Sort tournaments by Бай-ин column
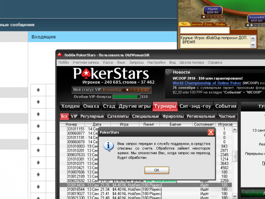 pyautogui.click(x=176, y=124)
